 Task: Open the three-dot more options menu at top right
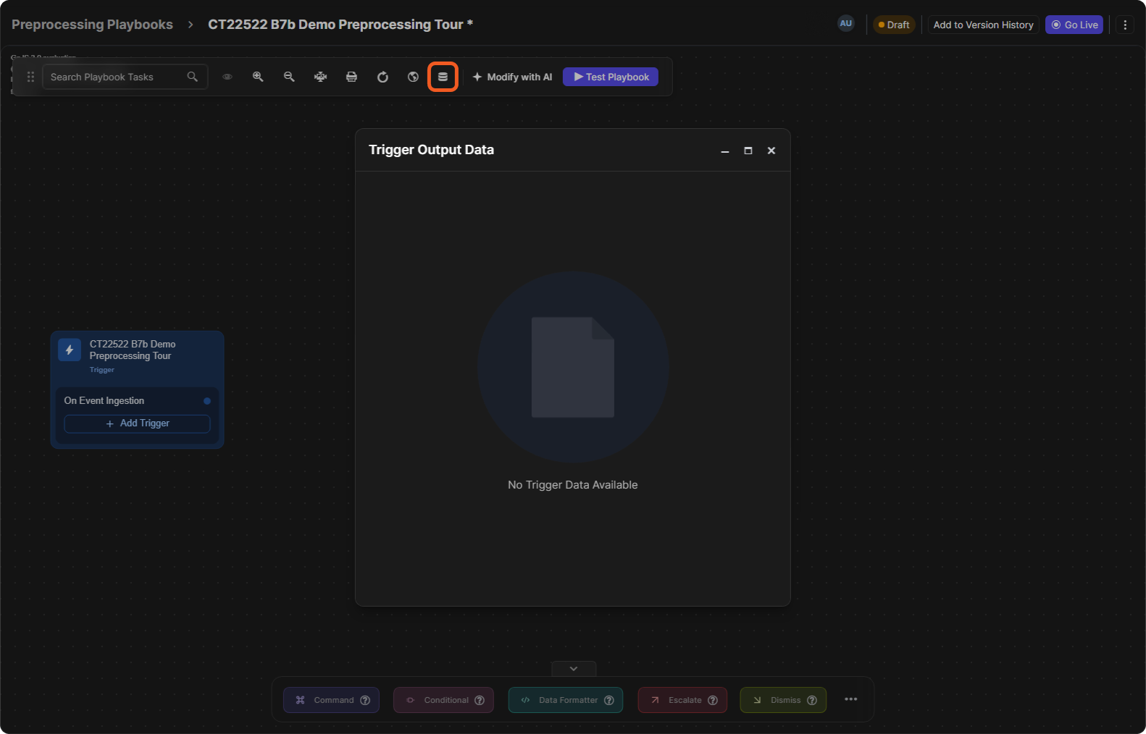[x=1125, y=25]
